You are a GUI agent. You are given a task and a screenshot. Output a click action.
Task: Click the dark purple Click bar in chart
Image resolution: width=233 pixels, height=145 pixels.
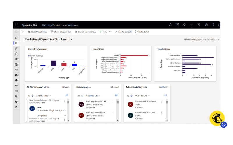[53, 63]
